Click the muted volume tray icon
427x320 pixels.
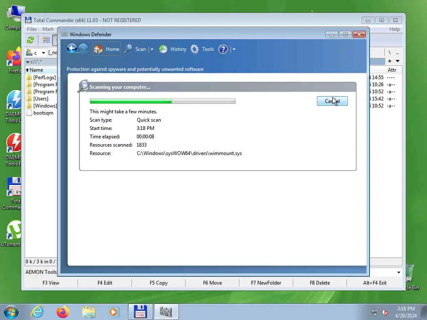[x=385, y=312]
